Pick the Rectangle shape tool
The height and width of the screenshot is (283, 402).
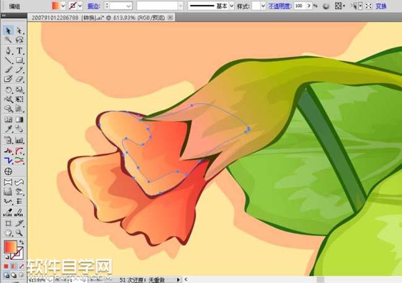pos(19,61)
